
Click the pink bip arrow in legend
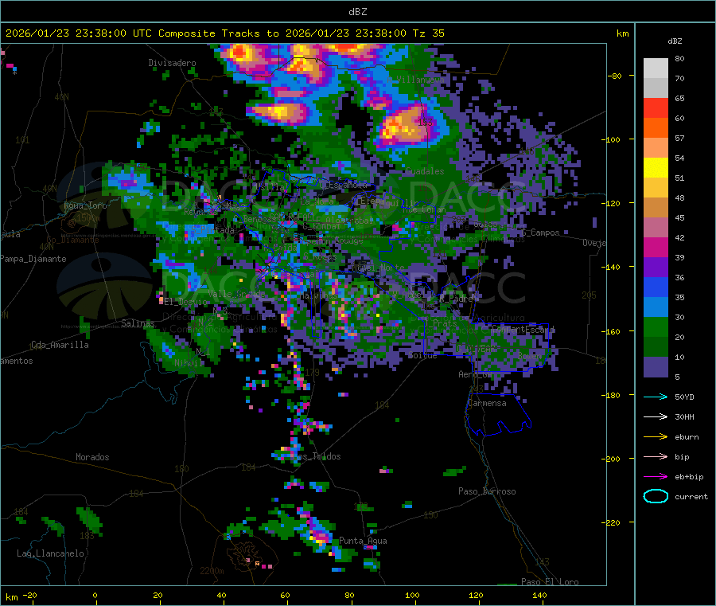(x=656, y=456)
